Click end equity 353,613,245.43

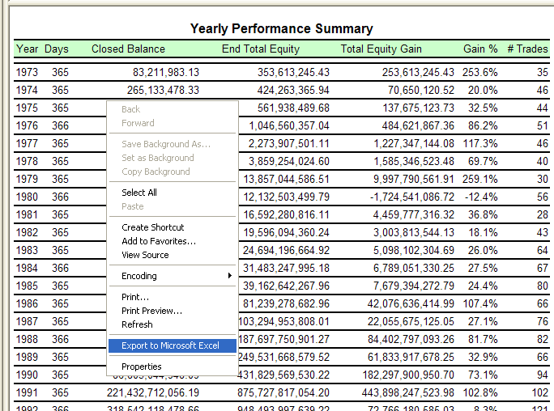point(293,72)
